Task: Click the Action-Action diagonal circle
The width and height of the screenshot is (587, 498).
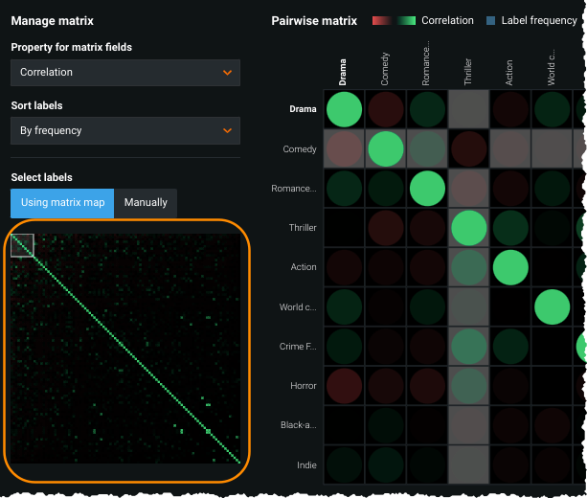Action: click(509, 267)
